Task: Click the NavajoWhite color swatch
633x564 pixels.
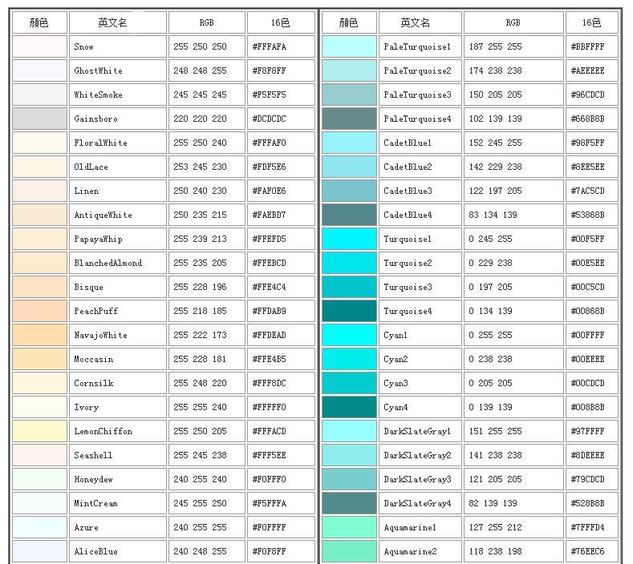Action: pyautogui.click(x=39, y=335)
